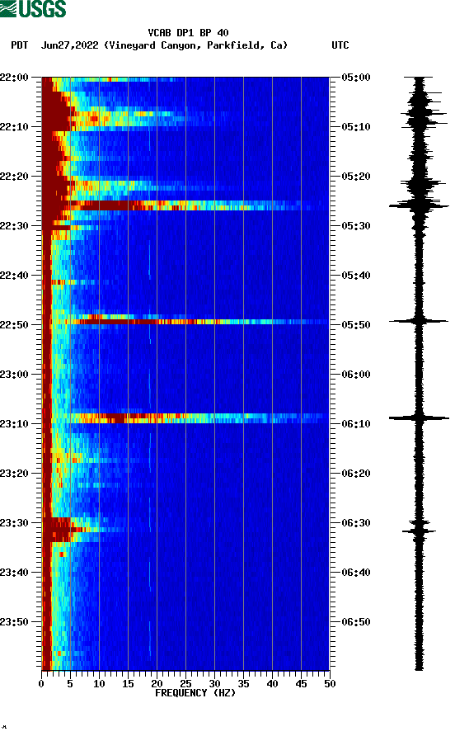Click the 22:50 PDT time label
The image size is (455, 736).
tap(14, 325)
